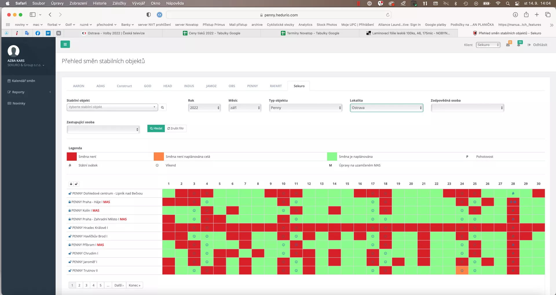Switch to the PENNY tab
Image resolution: width=556 pixels, height=295 pixels.
pos(253,86)
